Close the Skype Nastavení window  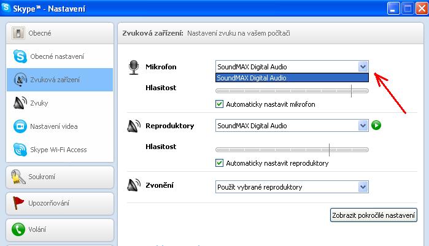tap(422, 9)
